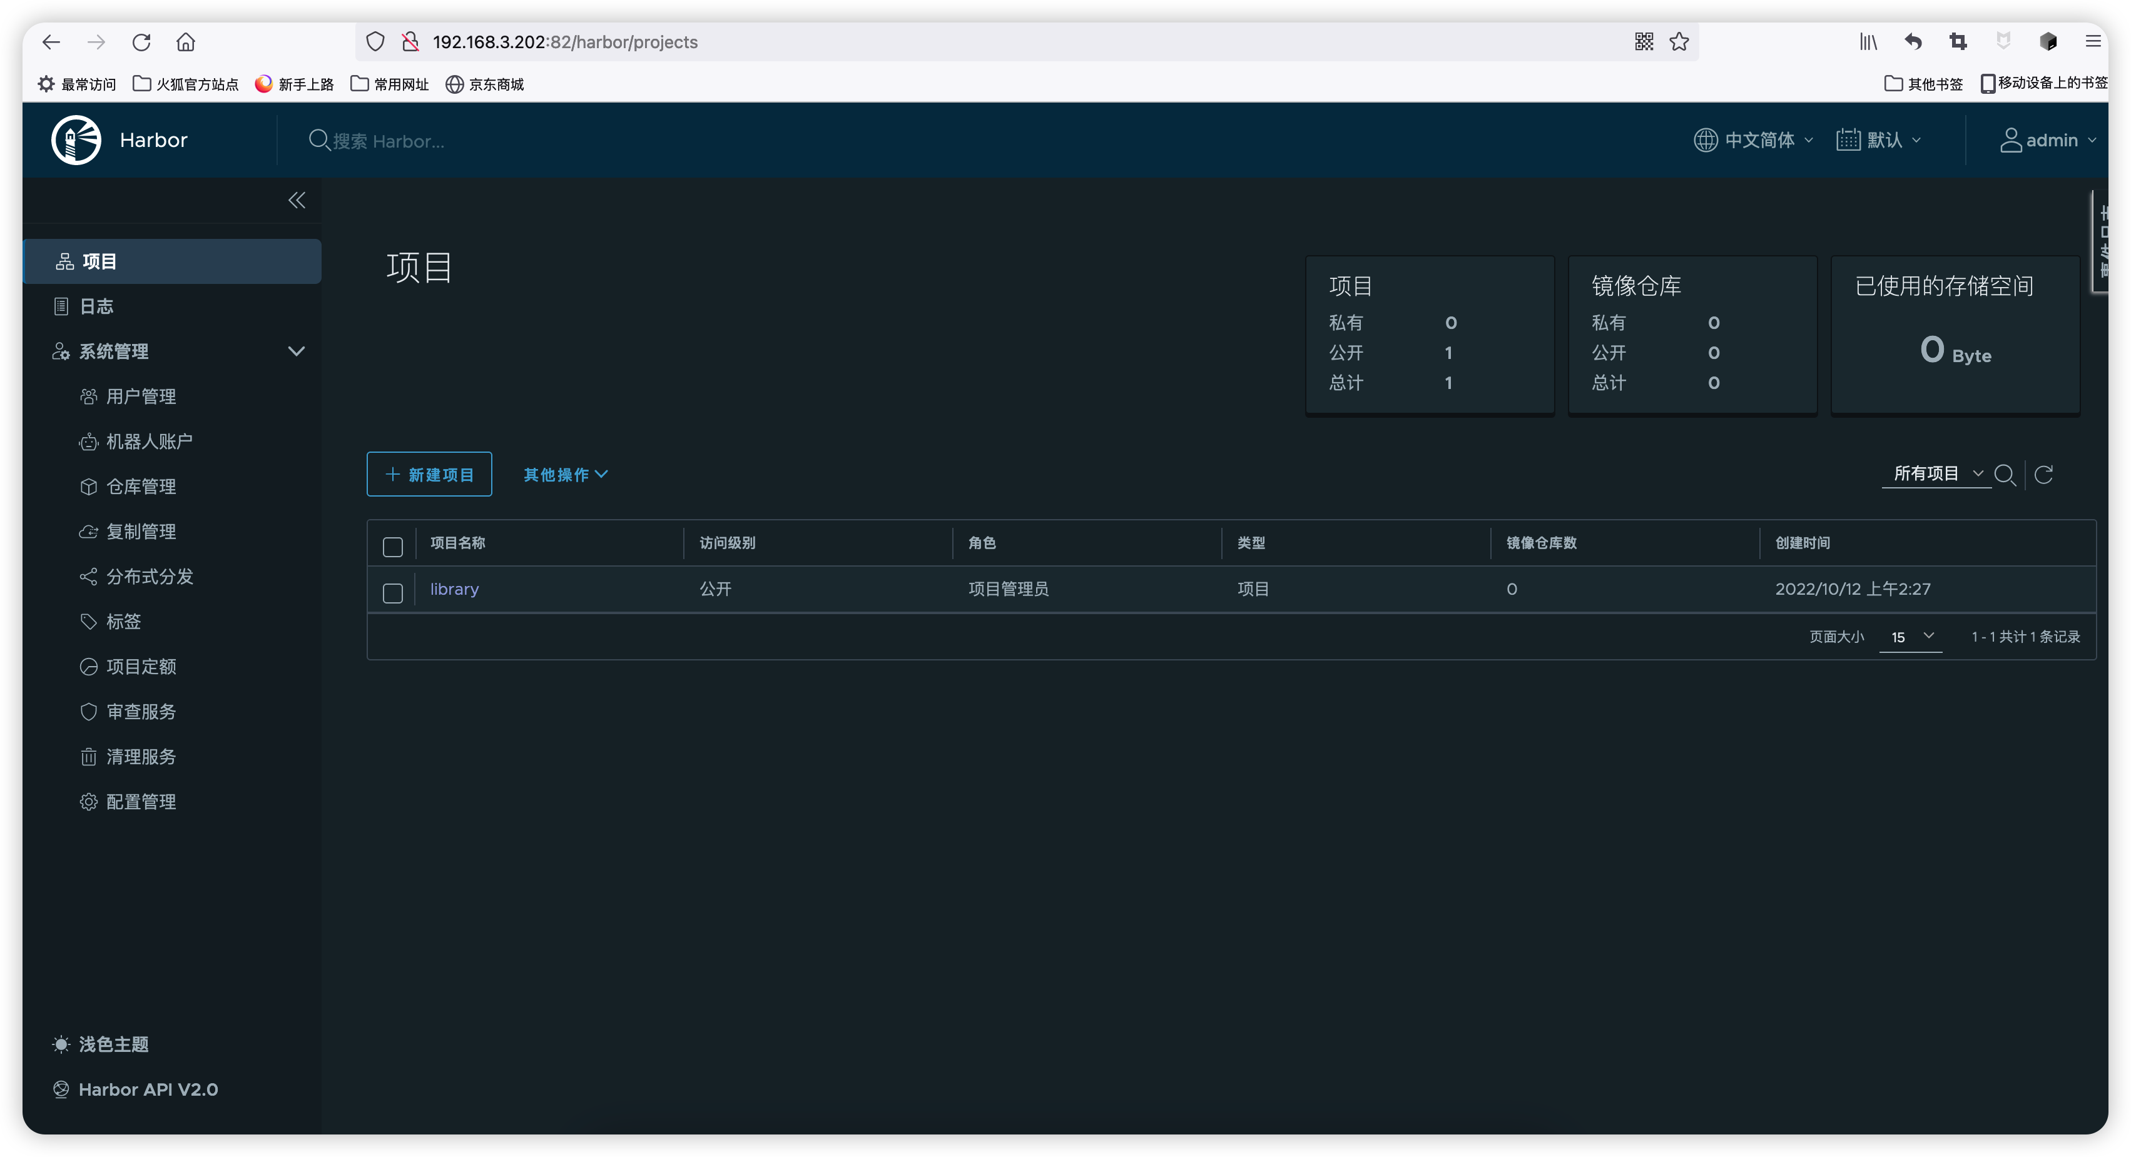The image size is (2131, 1157).
Task: Bookmark page with the star icon
Action: [1679, 42]
